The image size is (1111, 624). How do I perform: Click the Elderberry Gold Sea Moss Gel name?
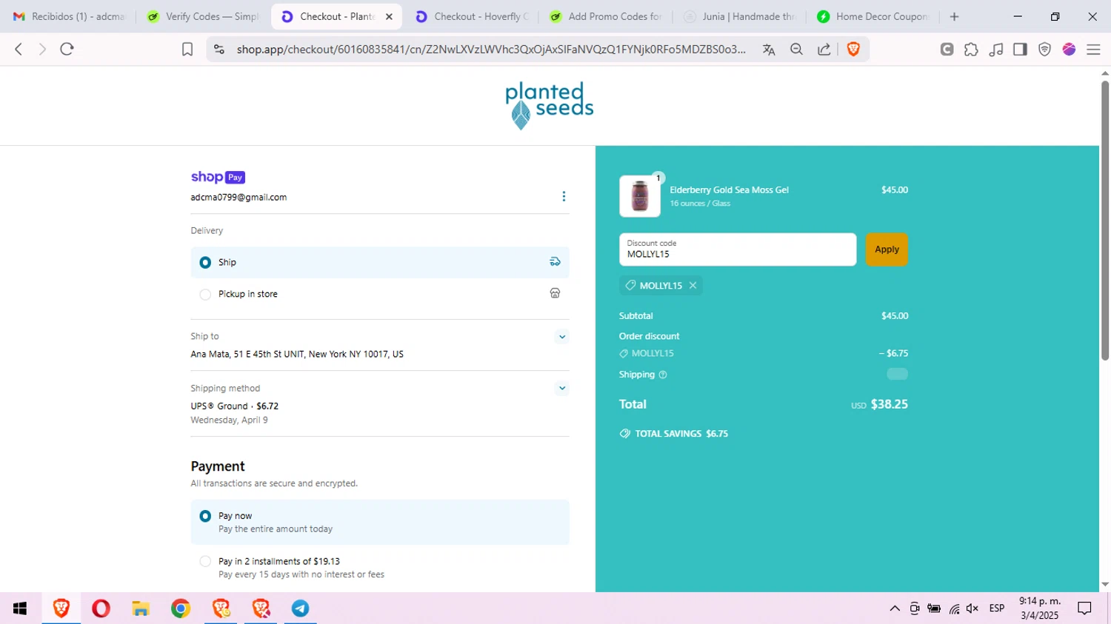coord(729,190)
